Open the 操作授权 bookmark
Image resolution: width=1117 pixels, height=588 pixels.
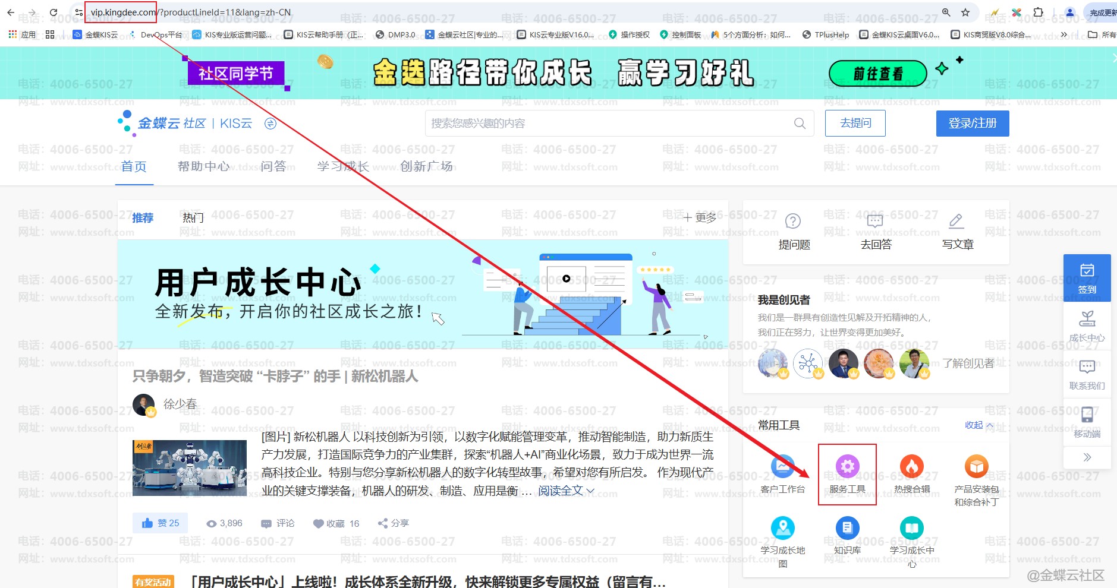(630, 35)
